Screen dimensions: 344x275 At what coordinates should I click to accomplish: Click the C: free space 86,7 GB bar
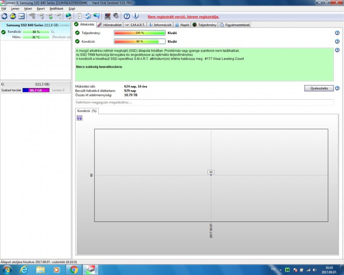click(36, 90)
